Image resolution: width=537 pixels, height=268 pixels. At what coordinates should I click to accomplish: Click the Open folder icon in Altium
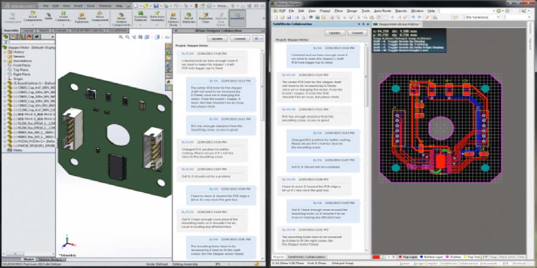[x=283, y=17]
